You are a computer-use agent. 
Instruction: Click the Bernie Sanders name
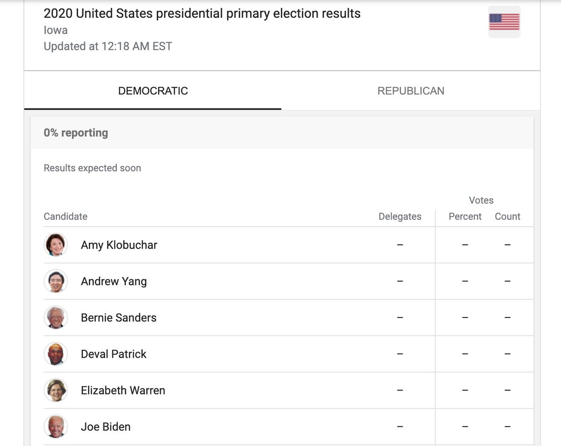[x=118, y=318]
